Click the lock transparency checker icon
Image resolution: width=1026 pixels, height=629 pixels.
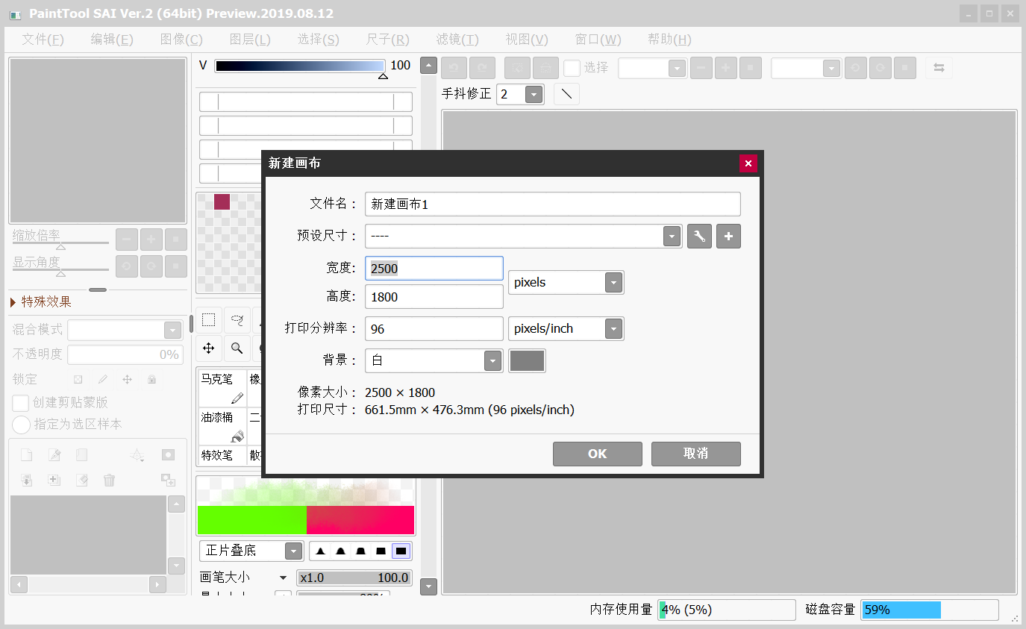coord(78,379)
